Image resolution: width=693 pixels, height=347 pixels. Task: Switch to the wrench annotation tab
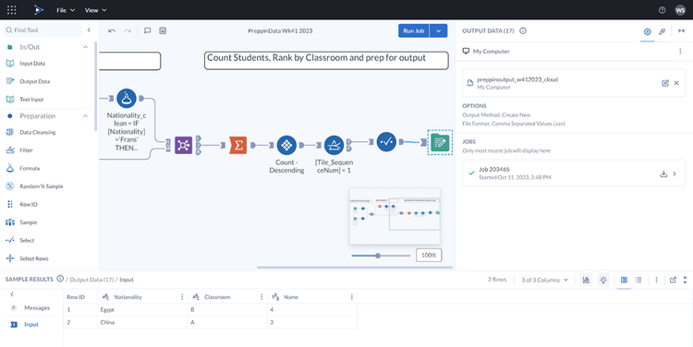(663, 31)
